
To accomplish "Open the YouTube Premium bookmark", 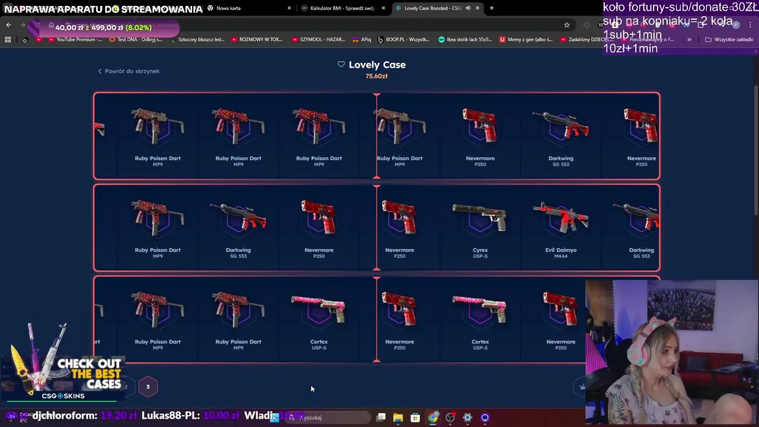I will point(74,40).
